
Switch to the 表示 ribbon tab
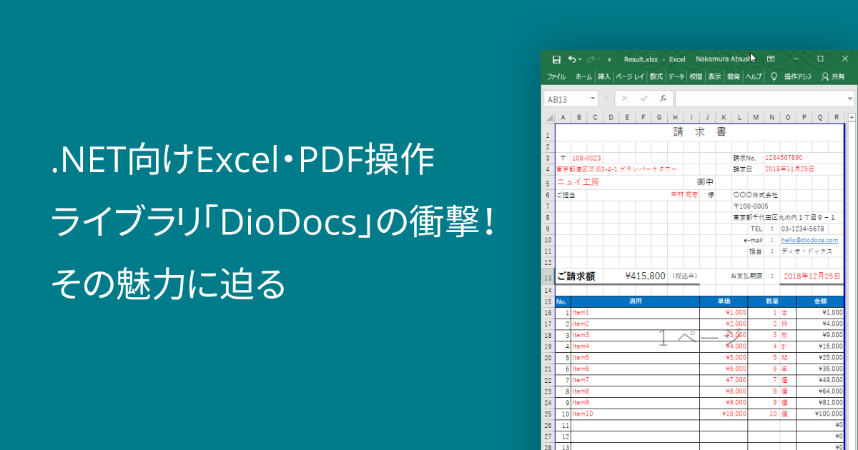714,76
